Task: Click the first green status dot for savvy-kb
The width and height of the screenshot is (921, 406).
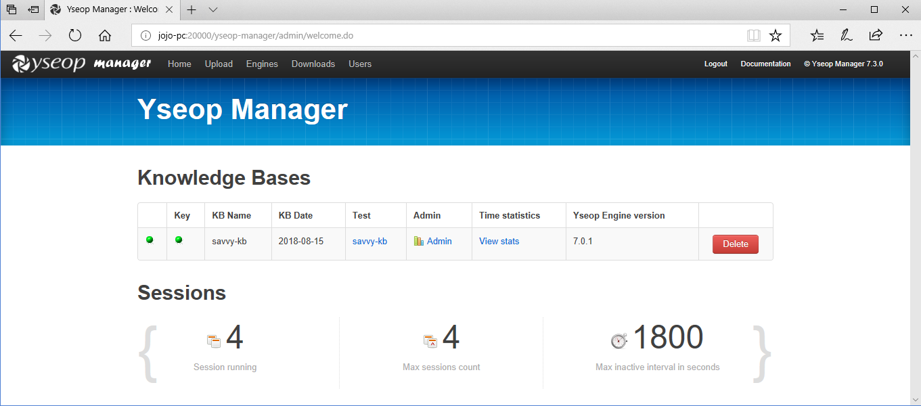Action: pos(150,240)
